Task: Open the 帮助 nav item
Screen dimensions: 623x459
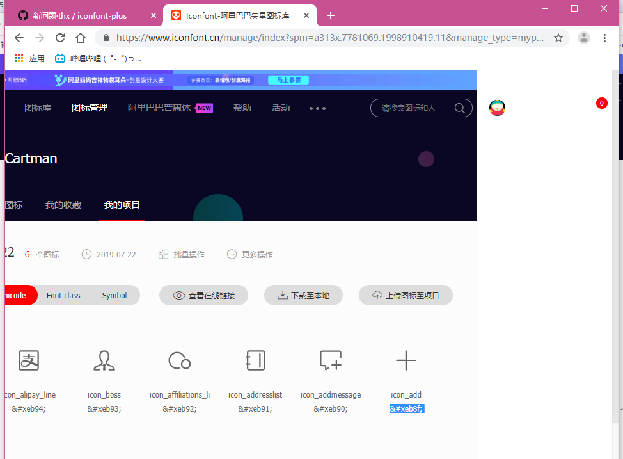Action: 242,108
